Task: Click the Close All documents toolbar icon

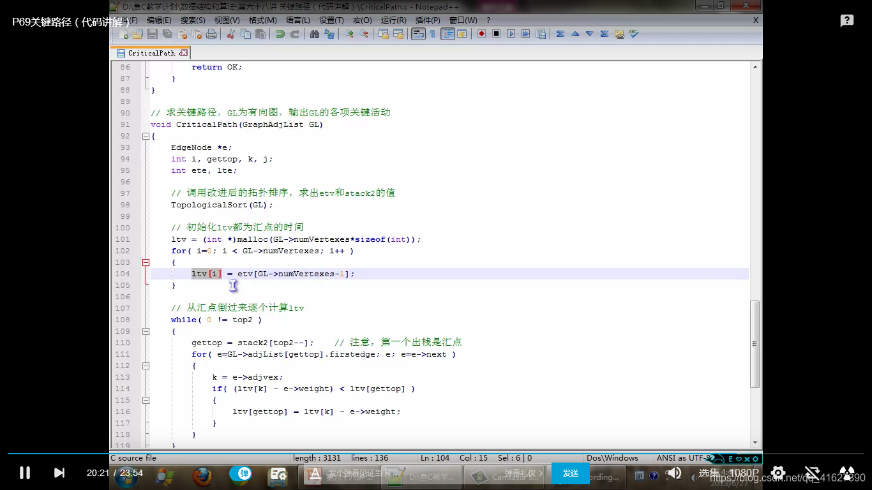Action: 197,34
